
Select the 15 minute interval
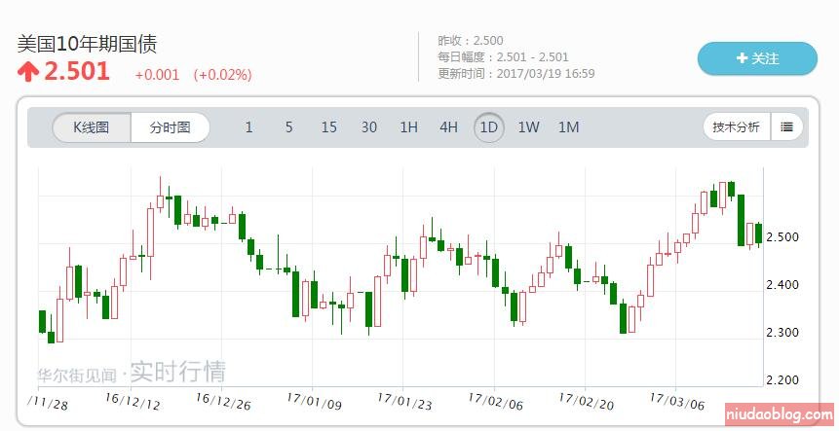pyautogui.click(x=328, y=127)
